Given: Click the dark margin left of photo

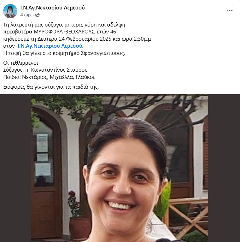Looking at the screenshot, I should [15, 168].
